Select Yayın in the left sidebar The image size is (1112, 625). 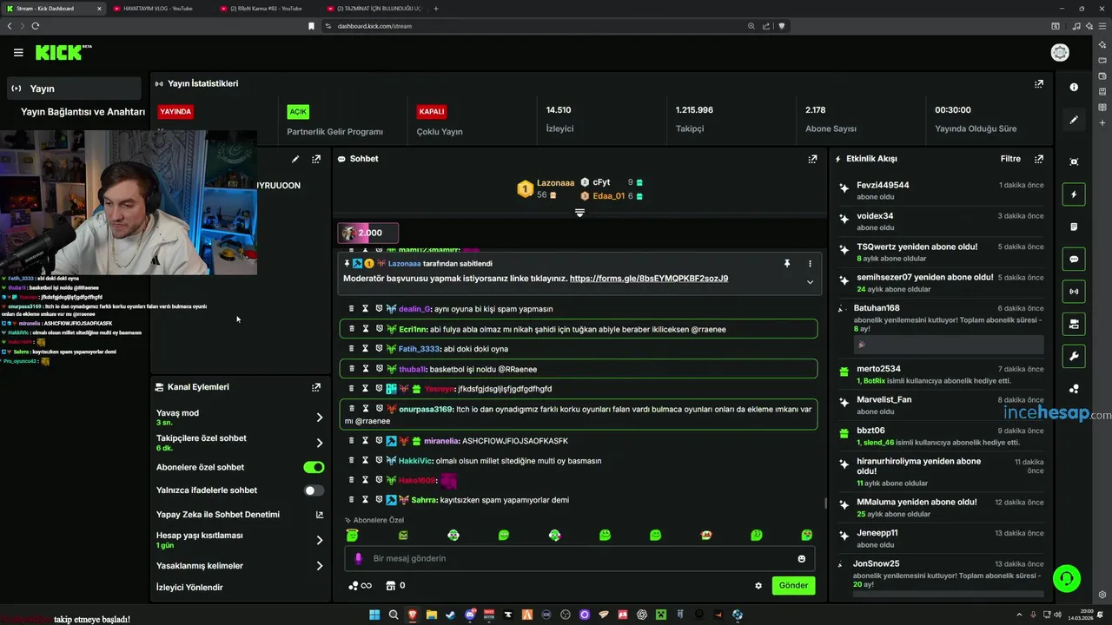[x=75, y=89]
